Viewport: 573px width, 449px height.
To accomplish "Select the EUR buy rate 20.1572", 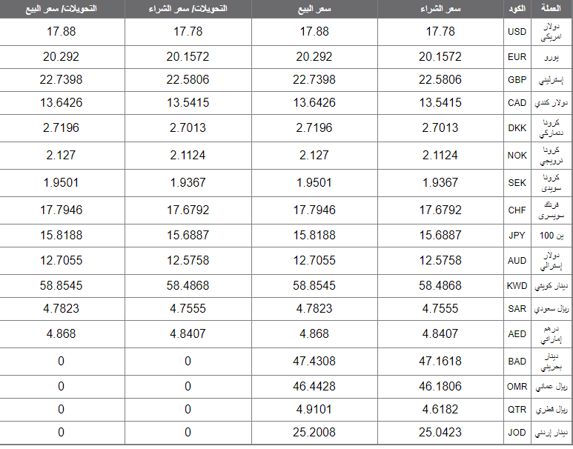I will tap(440, 56).
